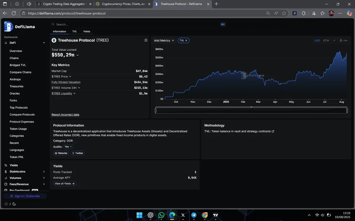Screen dimensions: 355x221
Task: Switch to Cryptocurrency Prices, Charts tab
Action: pos(123,4)
